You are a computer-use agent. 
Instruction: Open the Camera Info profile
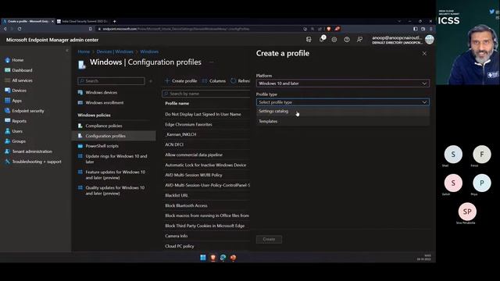coord(176,236)
